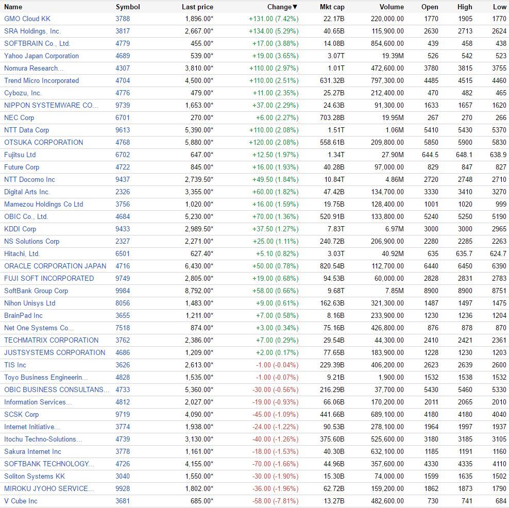This screenshot has height=508, width=509.
Task: Open SOFTBANK TECHNOLOGY link
Action: 49,464
